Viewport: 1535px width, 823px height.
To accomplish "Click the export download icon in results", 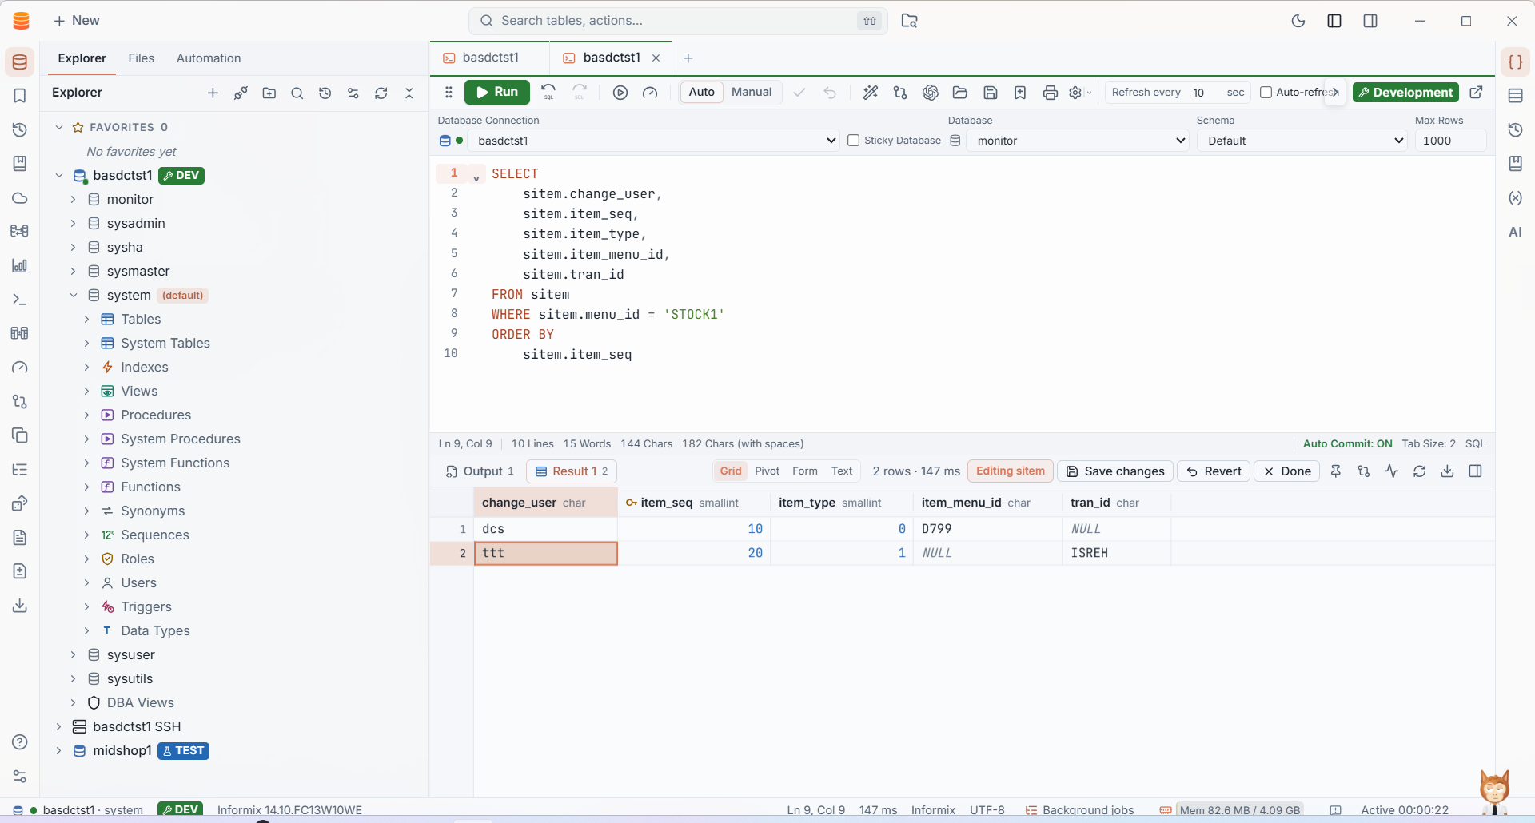I will 1447,471.
